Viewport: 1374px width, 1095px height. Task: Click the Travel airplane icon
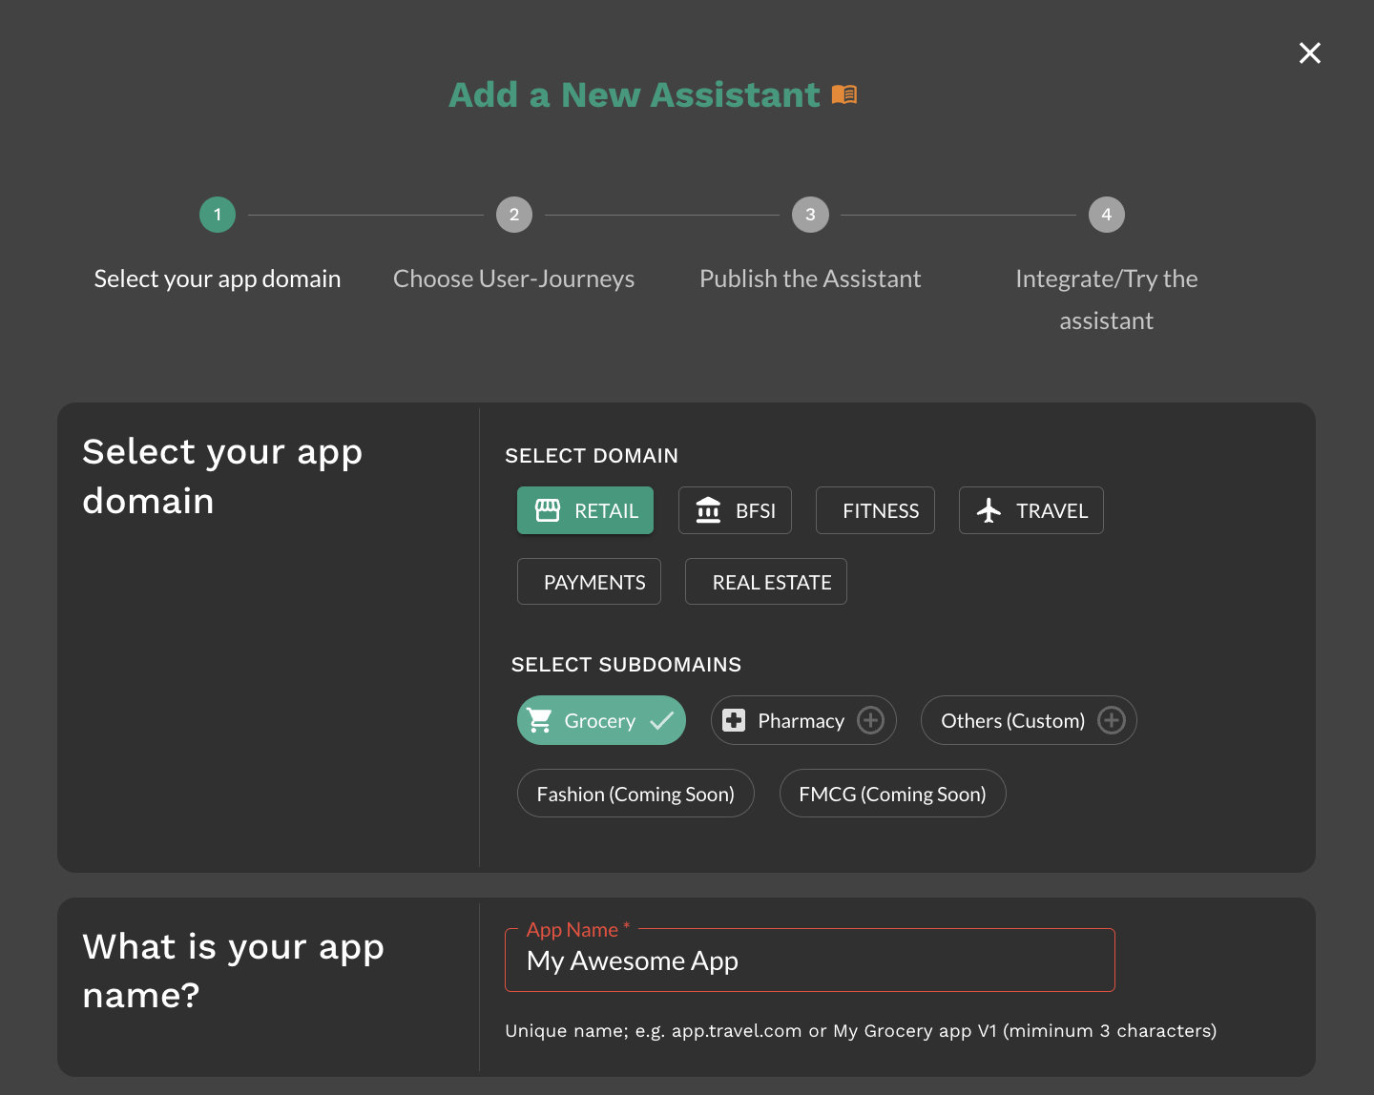point(989,510)
